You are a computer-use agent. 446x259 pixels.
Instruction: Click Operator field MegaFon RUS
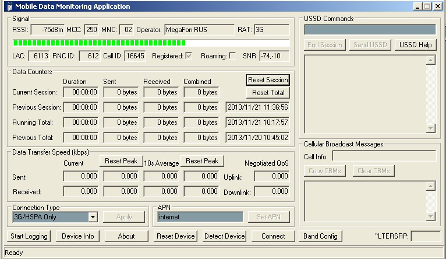click(x=199, y=30)
